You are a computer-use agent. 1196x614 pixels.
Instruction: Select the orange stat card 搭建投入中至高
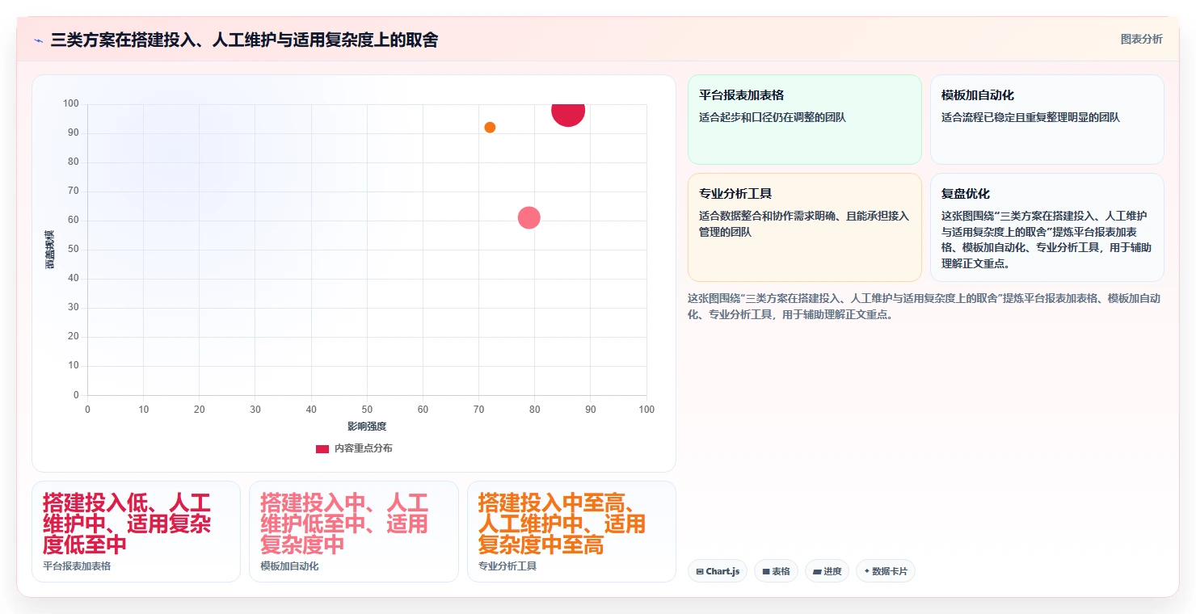pyautogui.click(x=571, y=532)
